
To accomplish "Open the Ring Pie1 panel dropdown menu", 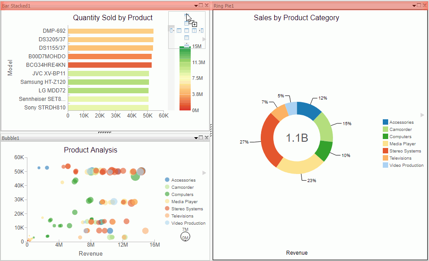I will coord(413,5).
